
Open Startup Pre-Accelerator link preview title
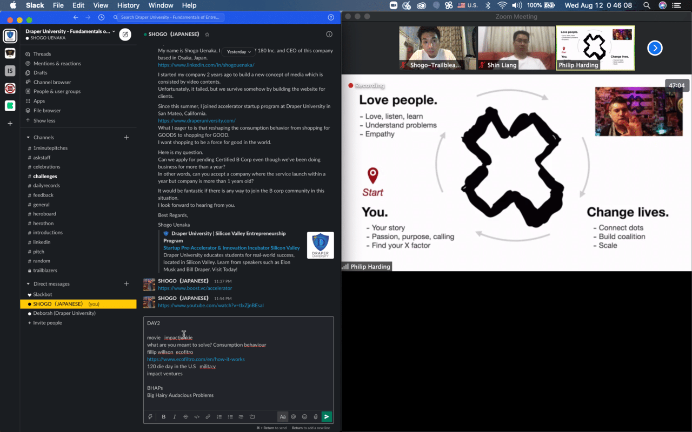point(231,248)
